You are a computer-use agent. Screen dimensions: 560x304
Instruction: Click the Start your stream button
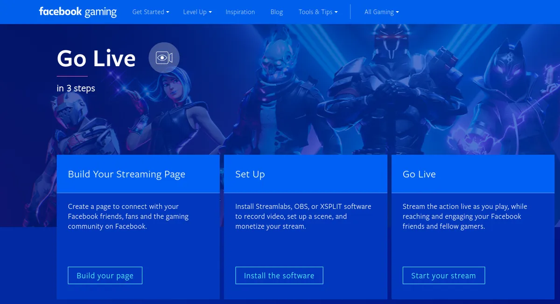(443, 276)
